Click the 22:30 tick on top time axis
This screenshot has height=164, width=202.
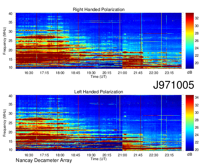coord(154,73)
